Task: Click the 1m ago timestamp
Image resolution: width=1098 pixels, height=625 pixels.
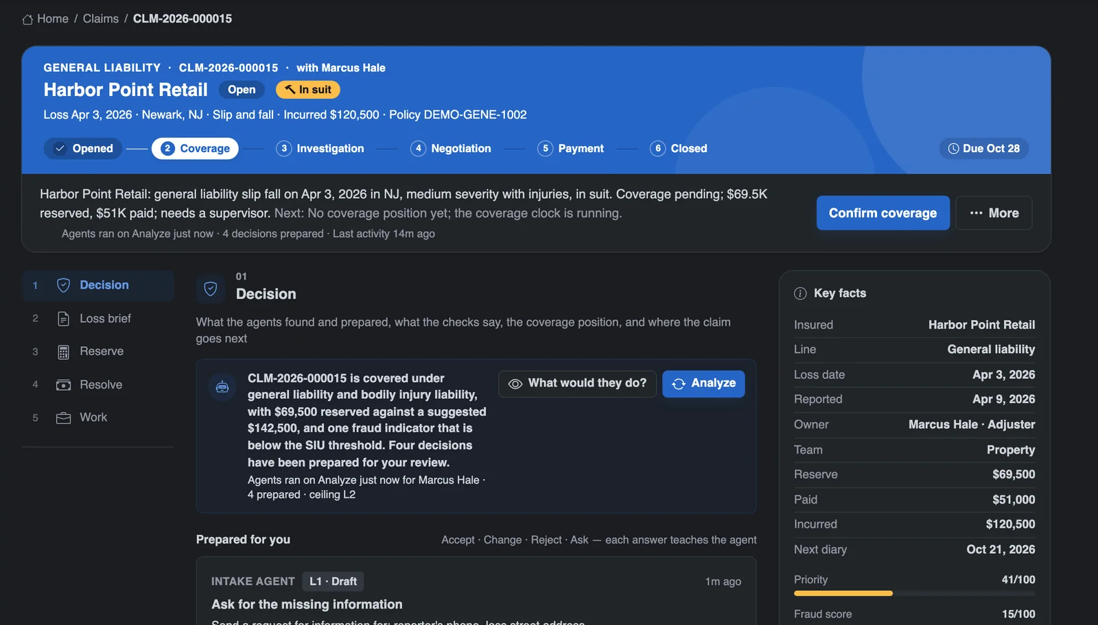Action: coord(723,582)
